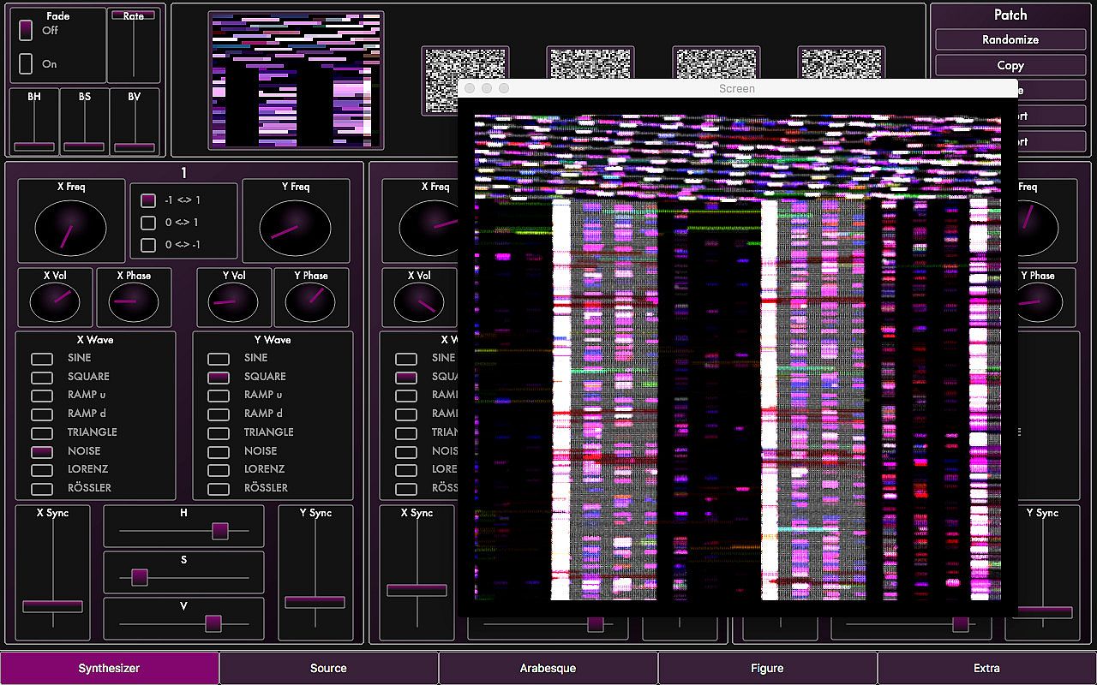1097x685 pixels.
Task: Click the Copy patch button
Action: click(1010, 65)
